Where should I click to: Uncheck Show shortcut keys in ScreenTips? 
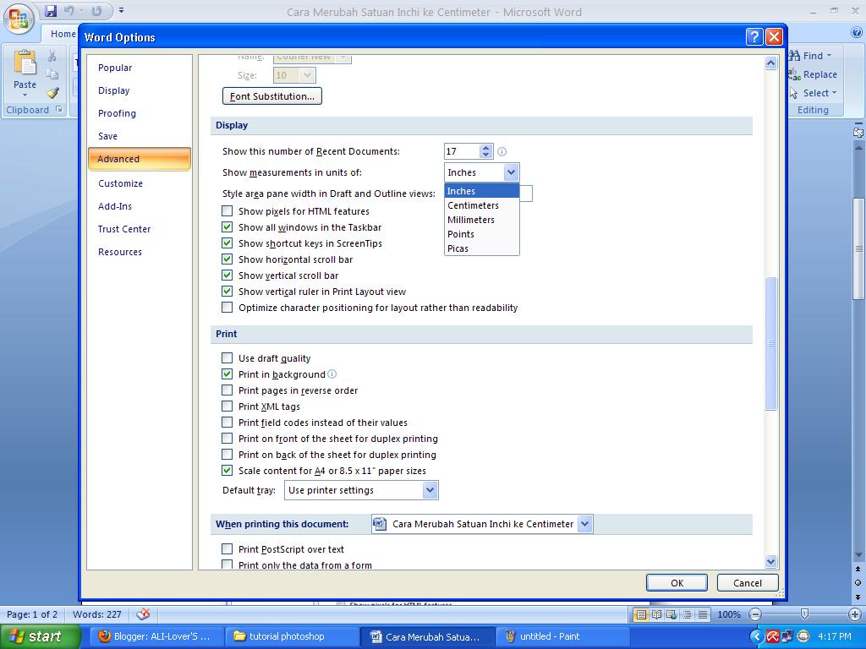(x=227, y=243)
